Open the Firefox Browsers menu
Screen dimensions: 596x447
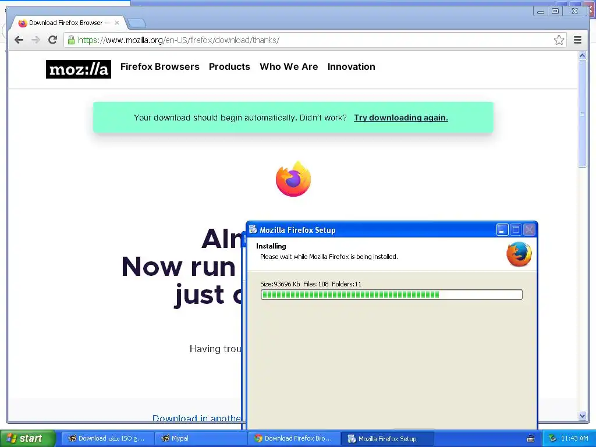159,66
